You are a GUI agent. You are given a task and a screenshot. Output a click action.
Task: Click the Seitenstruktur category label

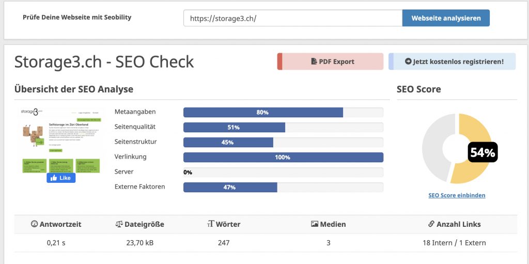[135, 142]
